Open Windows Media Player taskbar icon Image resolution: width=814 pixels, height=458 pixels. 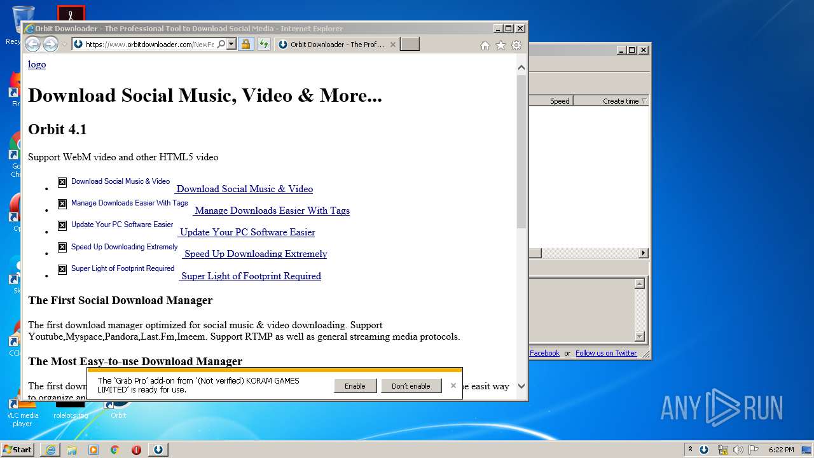point(93,450)
